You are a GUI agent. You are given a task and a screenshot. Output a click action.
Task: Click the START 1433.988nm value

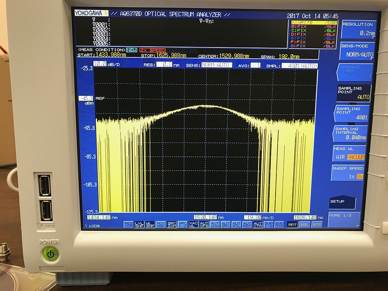[x=111, y=55]
